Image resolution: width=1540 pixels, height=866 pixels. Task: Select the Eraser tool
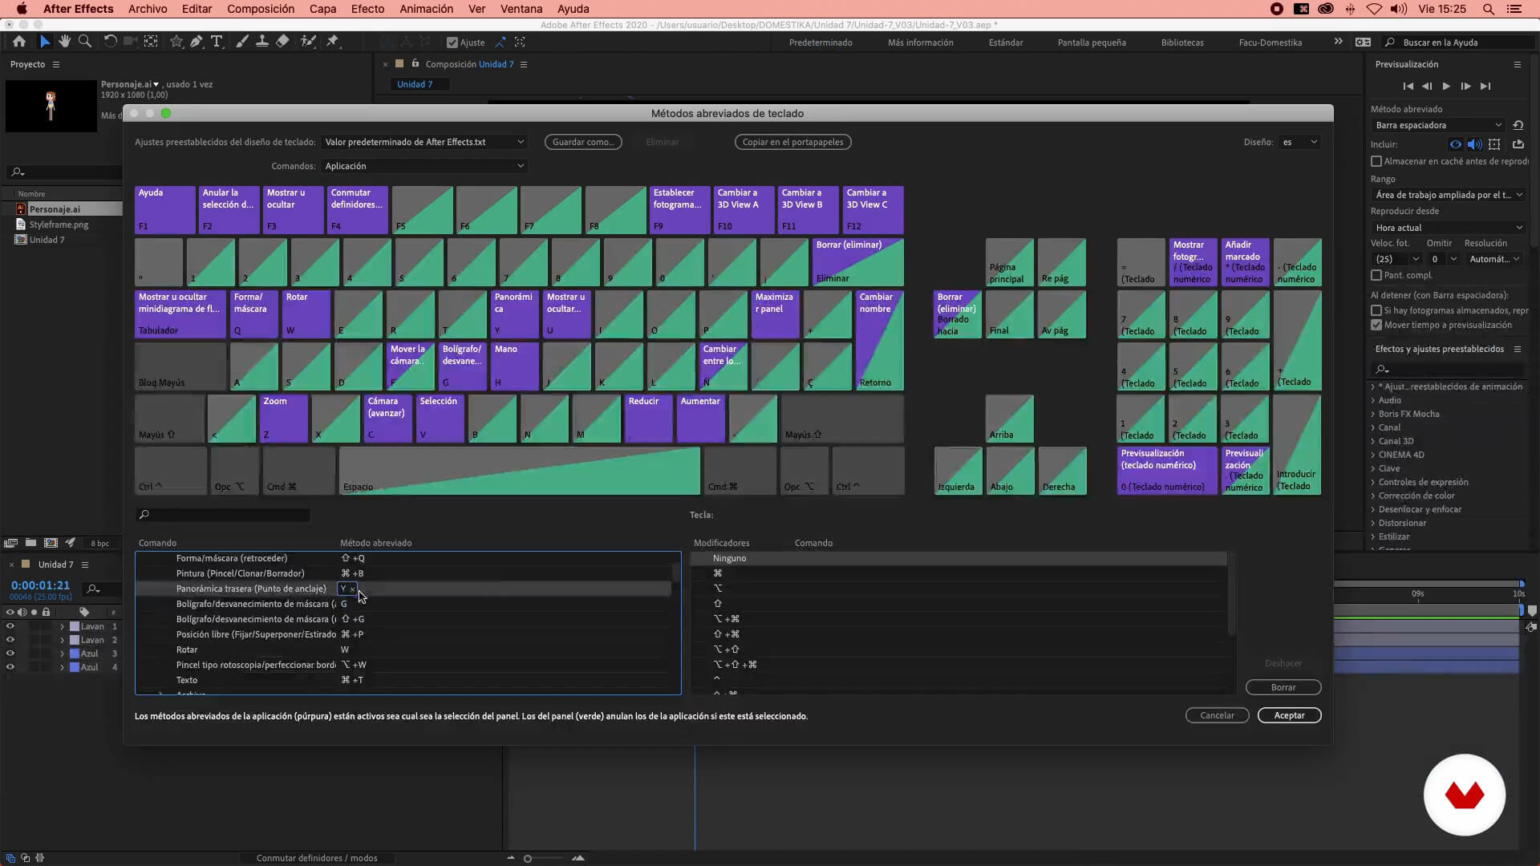[282, 42]
